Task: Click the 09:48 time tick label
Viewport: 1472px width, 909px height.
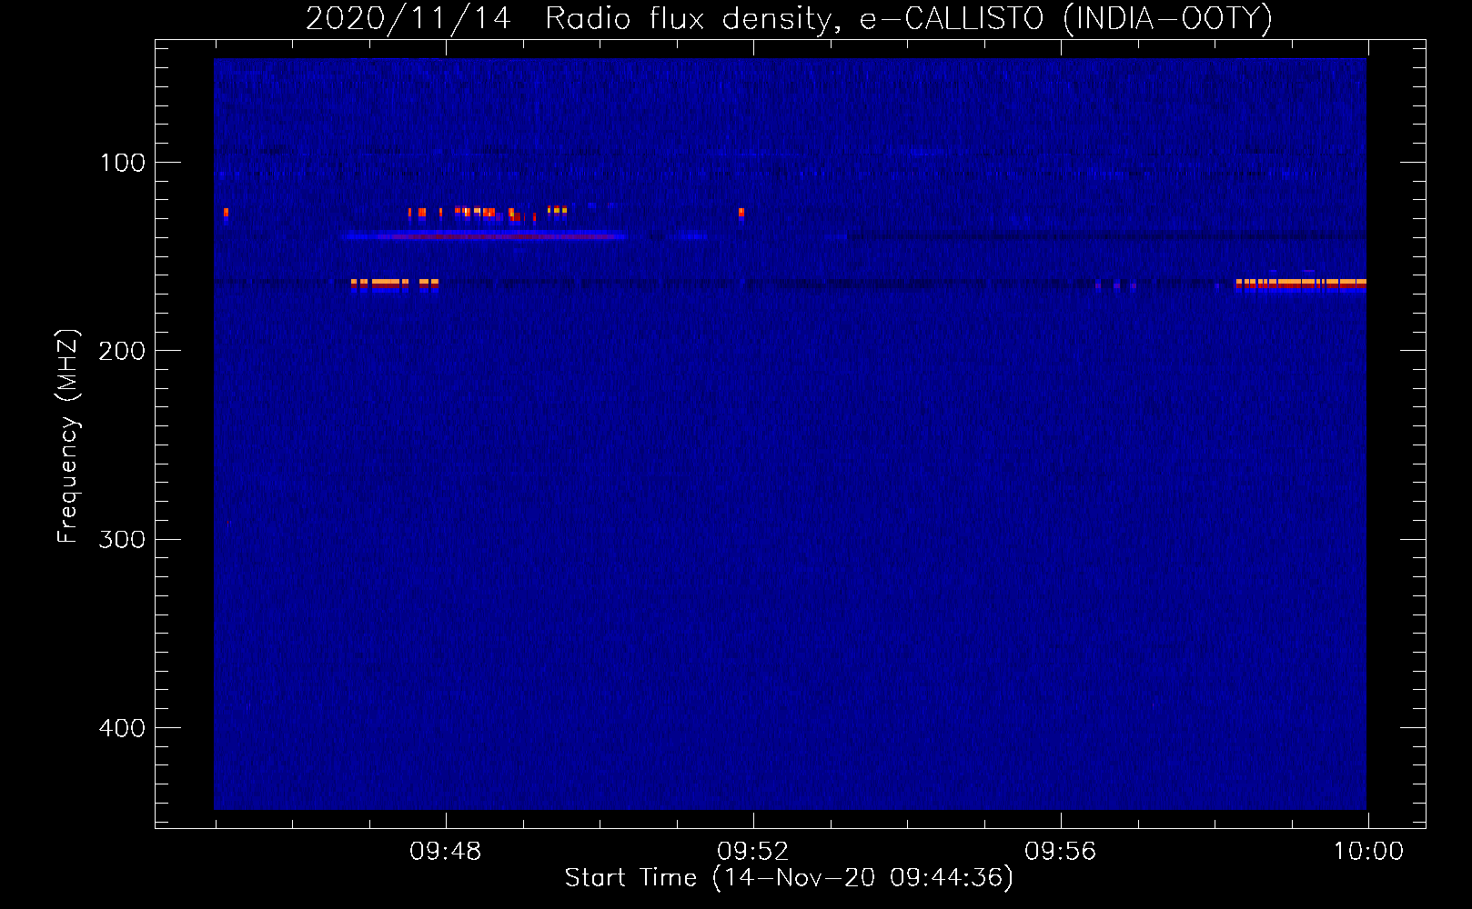Action: tap(446, 852)
